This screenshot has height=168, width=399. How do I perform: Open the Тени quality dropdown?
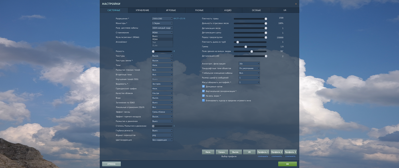(162, 65)
